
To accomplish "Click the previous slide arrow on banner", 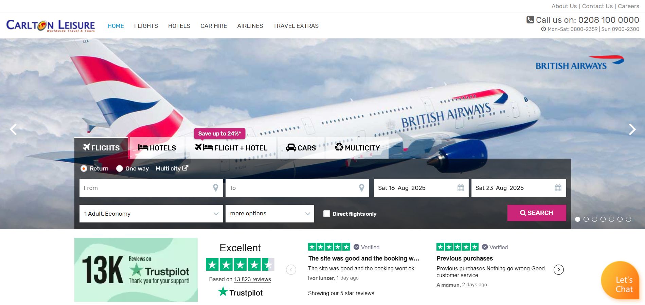I will tap(13, 129).
